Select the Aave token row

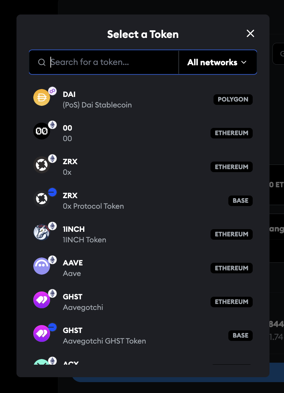[x=132, y=268]
